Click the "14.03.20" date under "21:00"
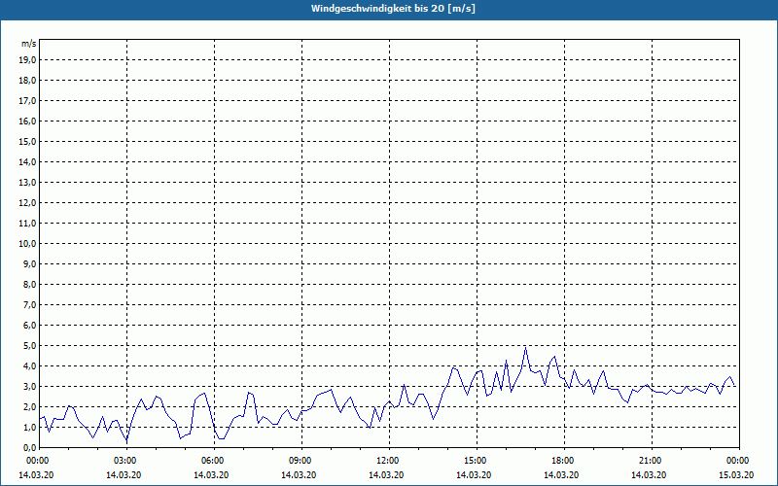The image size is (778, 486). coord(649,475)
